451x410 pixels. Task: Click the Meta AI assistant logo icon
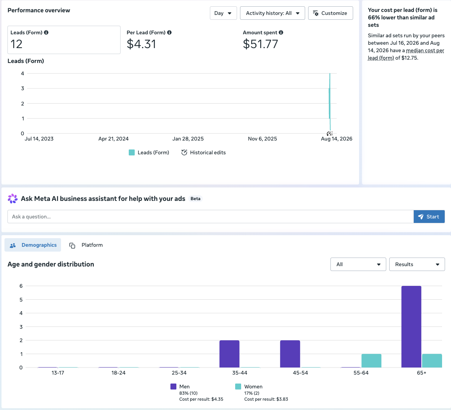pyautogui.click(x=13, y=199)
